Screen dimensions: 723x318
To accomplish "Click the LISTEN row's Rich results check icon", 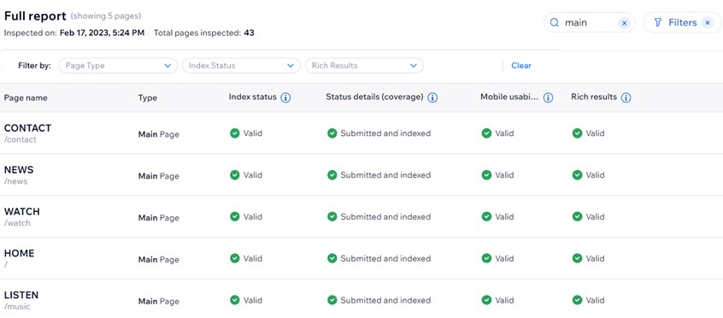I will [578, 300].
